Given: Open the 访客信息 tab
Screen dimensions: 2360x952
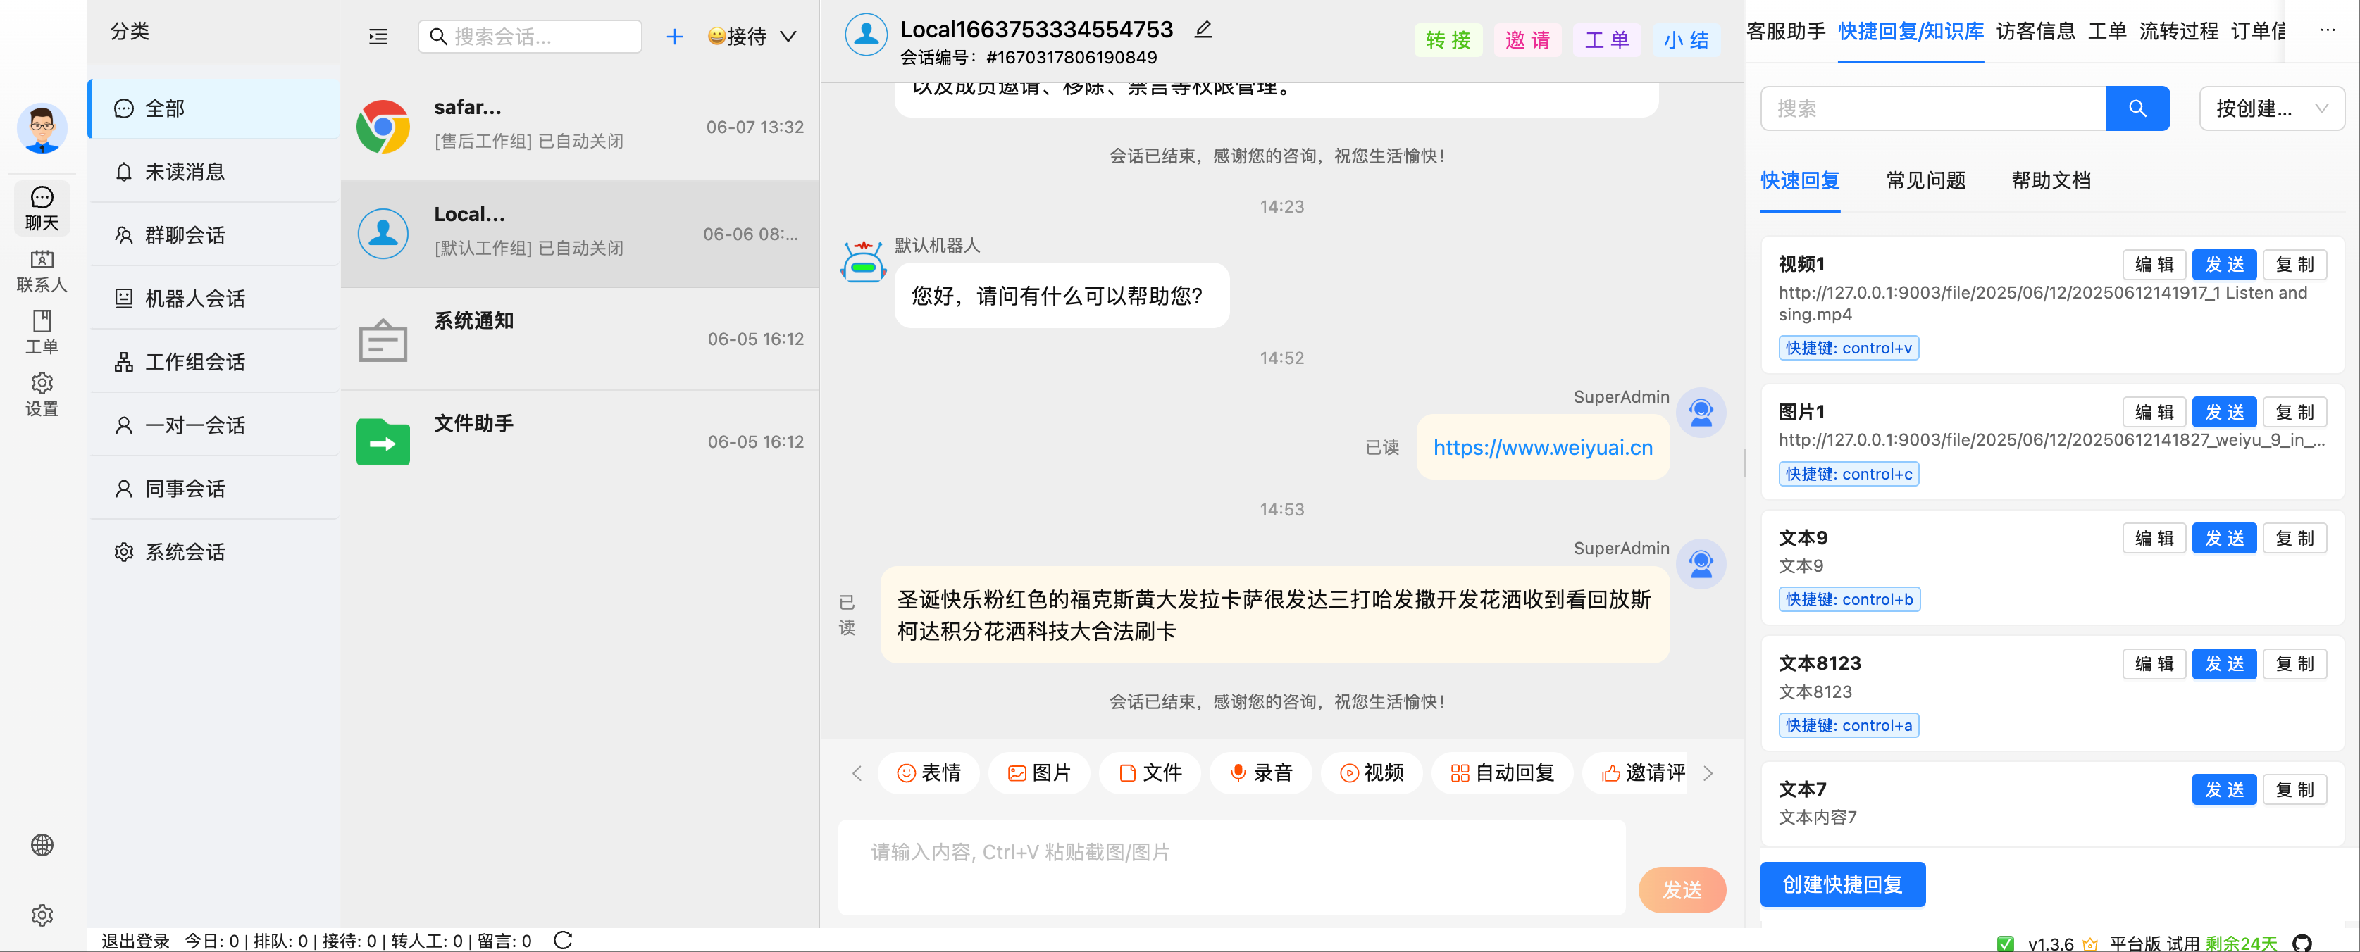Looking at the screenshot, I should tap(2035, 31).
